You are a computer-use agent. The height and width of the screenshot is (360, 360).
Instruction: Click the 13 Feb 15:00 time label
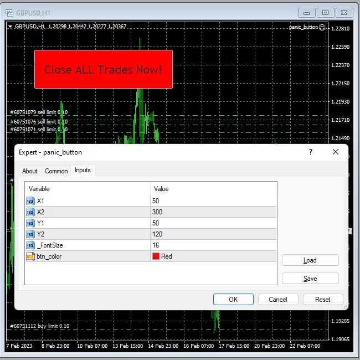pyautogui.click(x=127, y=346)
